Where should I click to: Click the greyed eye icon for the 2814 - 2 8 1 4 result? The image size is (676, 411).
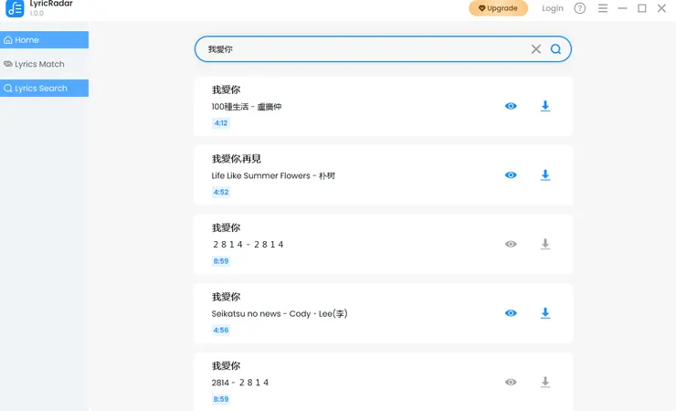click(x=511, y=382)
